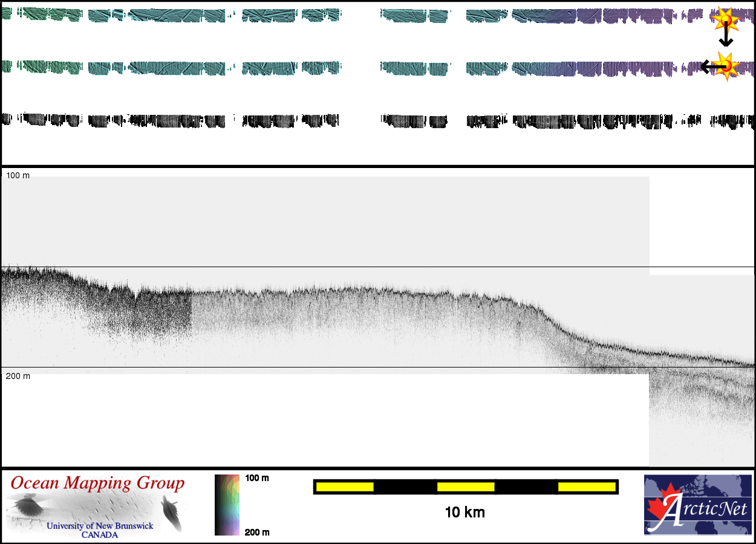
Task: Click the upper sun illumination icon
Action: [725, 19]
